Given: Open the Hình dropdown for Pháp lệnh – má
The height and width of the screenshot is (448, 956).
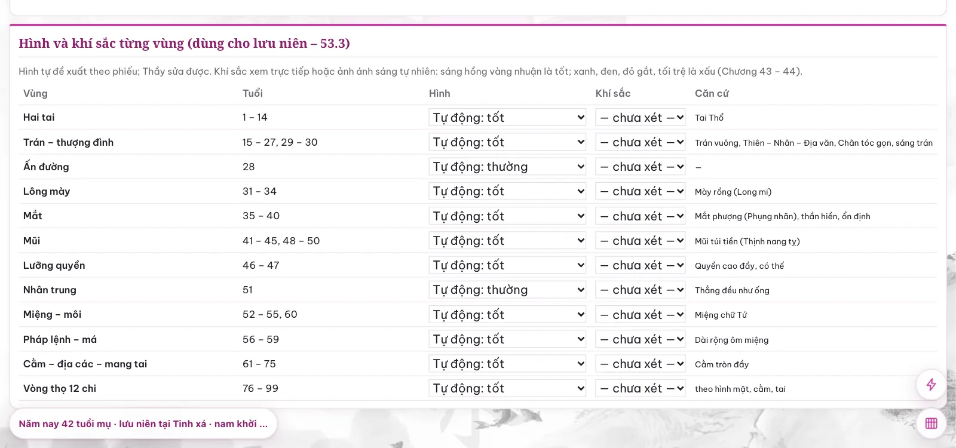Looking at the screenshot, I should pos(507,339).
